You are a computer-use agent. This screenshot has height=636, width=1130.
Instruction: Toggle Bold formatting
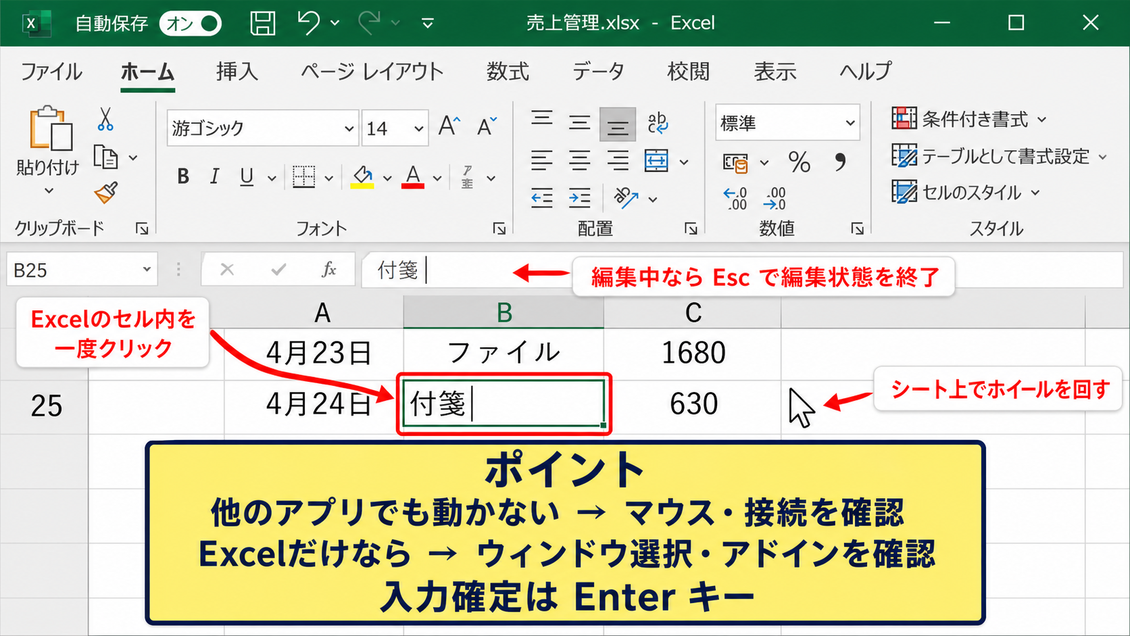[182, 176]
